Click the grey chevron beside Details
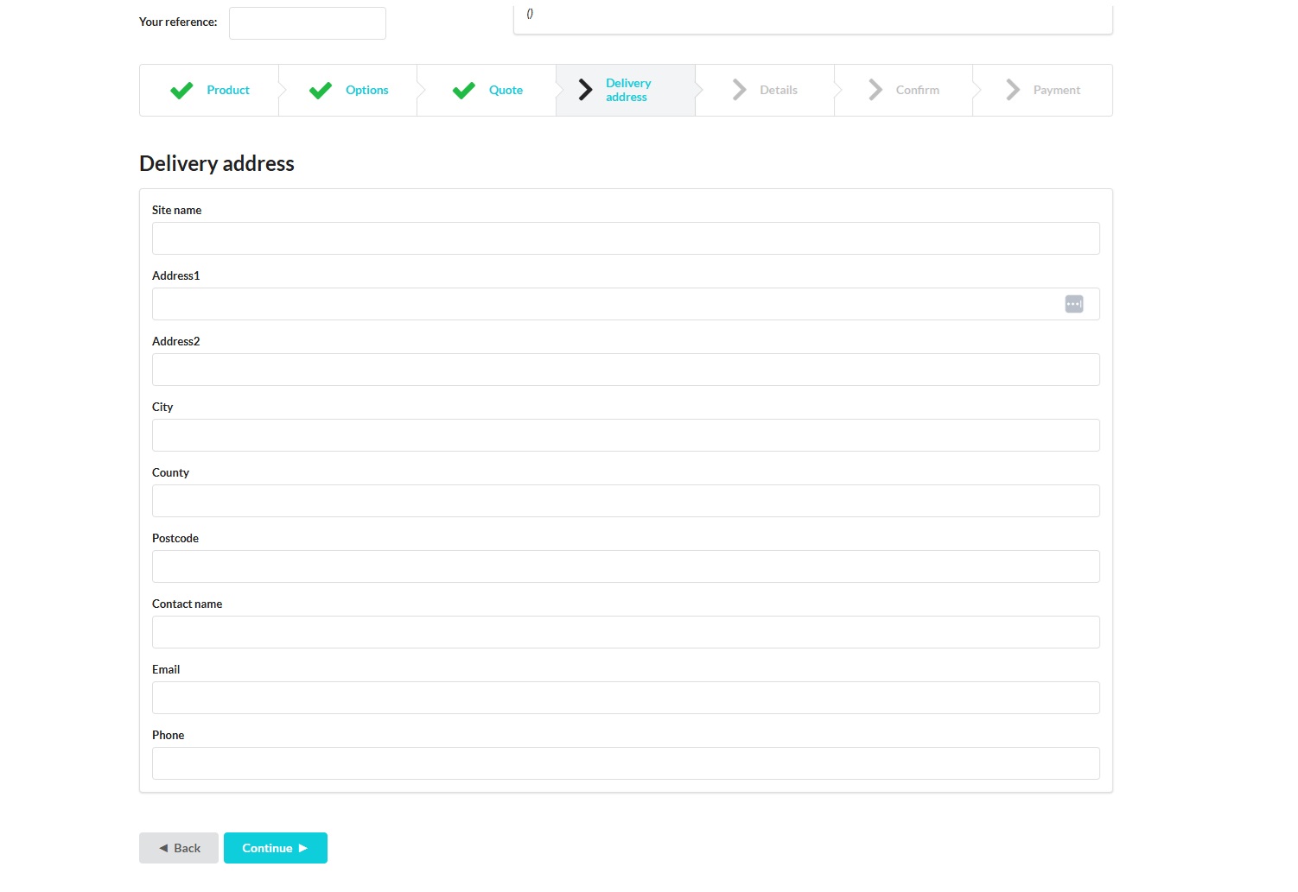Screen dimensions: 1298x892 tap(740, 90)
